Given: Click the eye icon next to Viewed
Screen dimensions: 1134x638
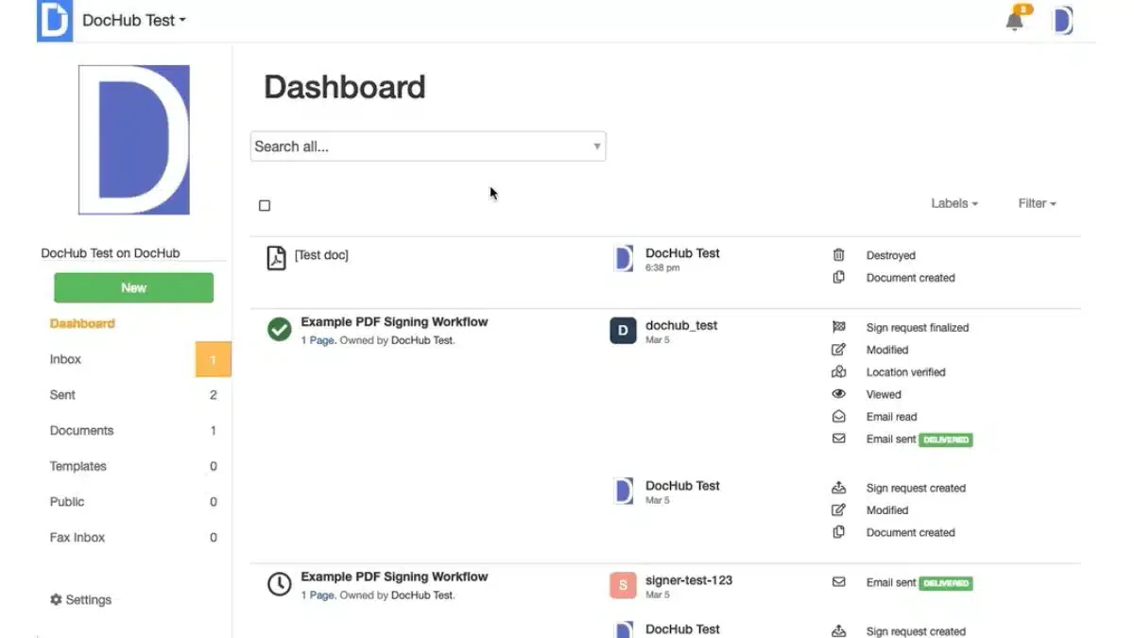Looking at the screenshot, I should pos(838,394).
